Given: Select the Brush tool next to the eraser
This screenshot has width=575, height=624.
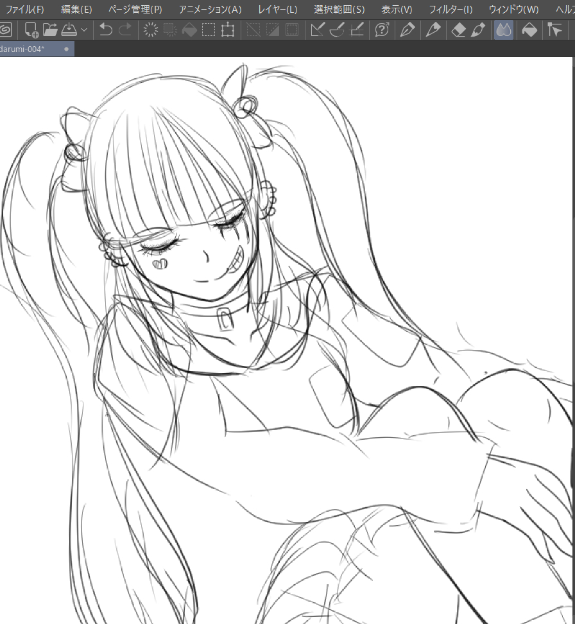Looking at the screenshot, I should coord(478,30).
